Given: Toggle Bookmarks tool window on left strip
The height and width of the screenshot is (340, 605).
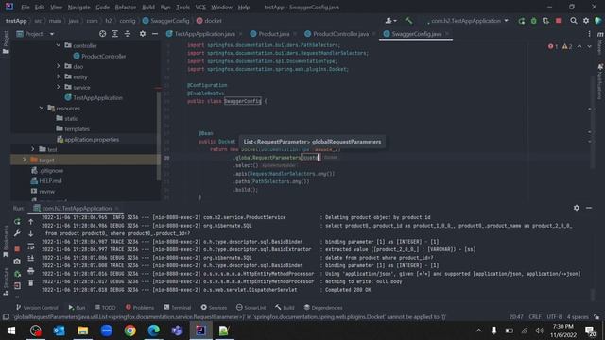Looking at the screenshot, I should [x=5, y=242].
